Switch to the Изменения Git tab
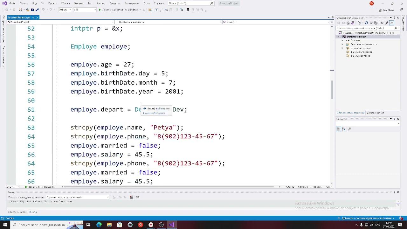This screenshot has height=229, width=407. click(x=375, y=113)
